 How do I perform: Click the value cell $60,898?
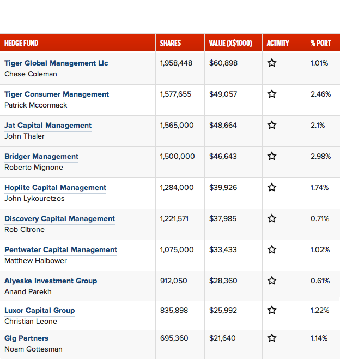(x=223, y=63)
